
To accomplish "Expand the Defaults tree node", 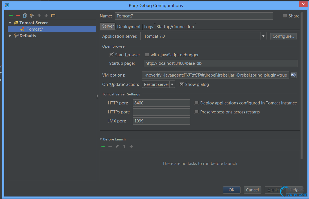I will [10, 36].
